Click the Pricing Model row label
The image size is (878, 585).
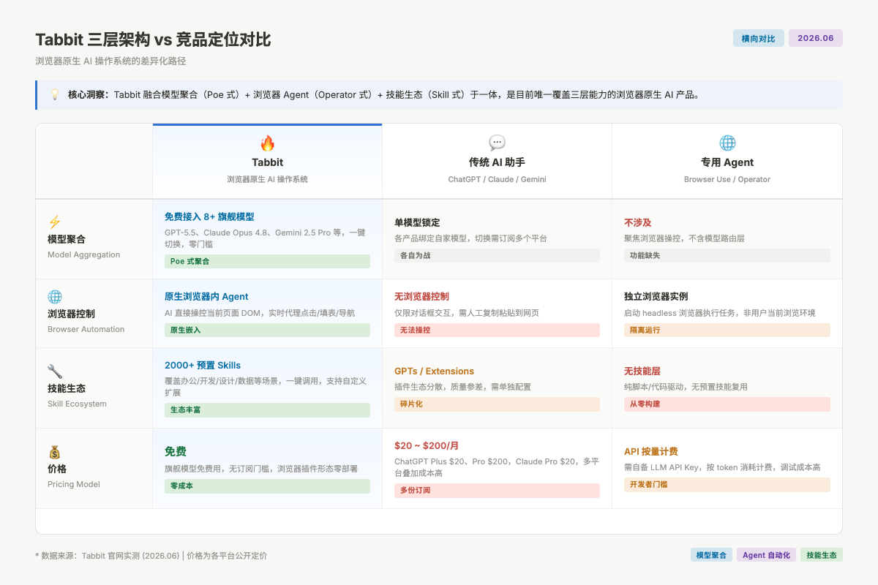point(74,485)
